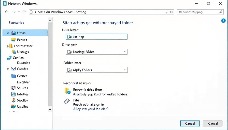Viewport: 228px width, 130px height.
Task: Click the Intollies icon in the sidebar
Action: pyautogui.click(x=13, y=94)
